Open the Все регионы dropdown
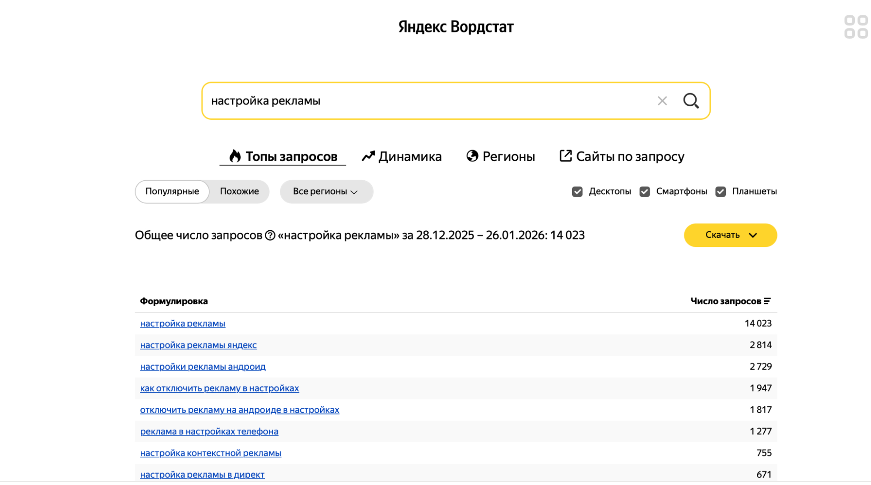This screenshot has width=871, height=485. click(326, 192)
